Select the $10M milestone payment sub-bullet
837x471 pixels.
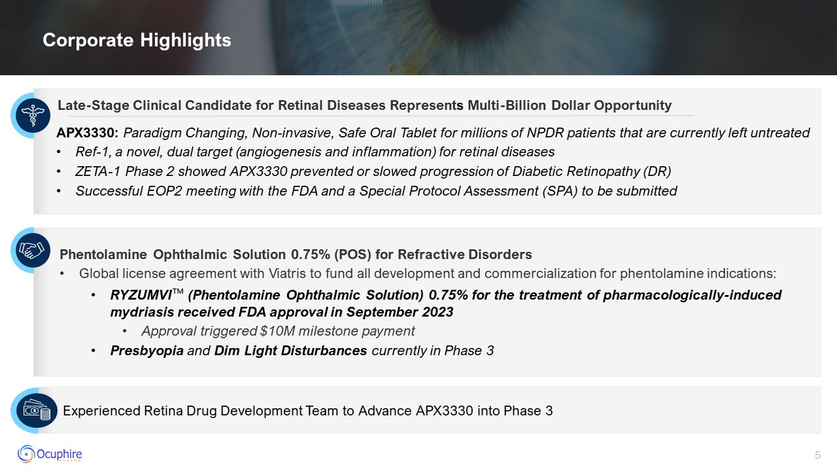click(278, 331)
